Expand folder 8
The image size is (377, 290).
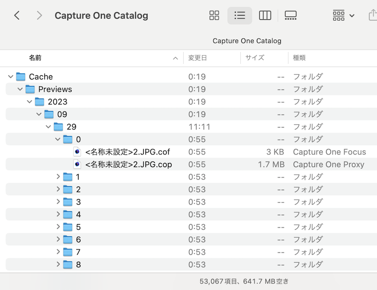[x=58, y=264]
